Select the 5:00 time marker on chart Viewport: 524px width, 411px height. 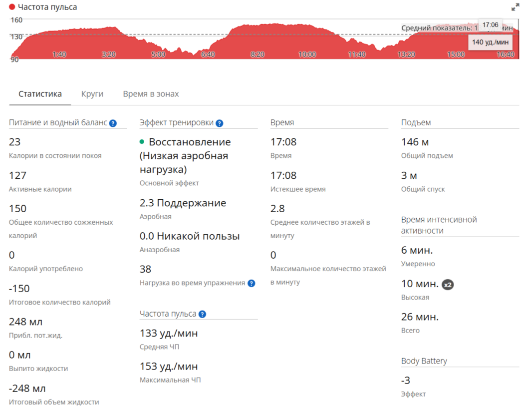pos(158,54)
